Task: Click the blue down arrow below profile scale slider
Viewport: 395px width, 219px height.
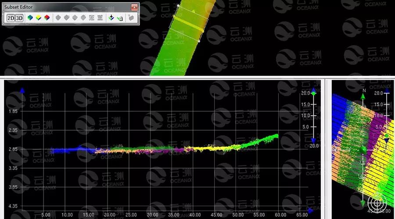Action: (x=313, y=141)
